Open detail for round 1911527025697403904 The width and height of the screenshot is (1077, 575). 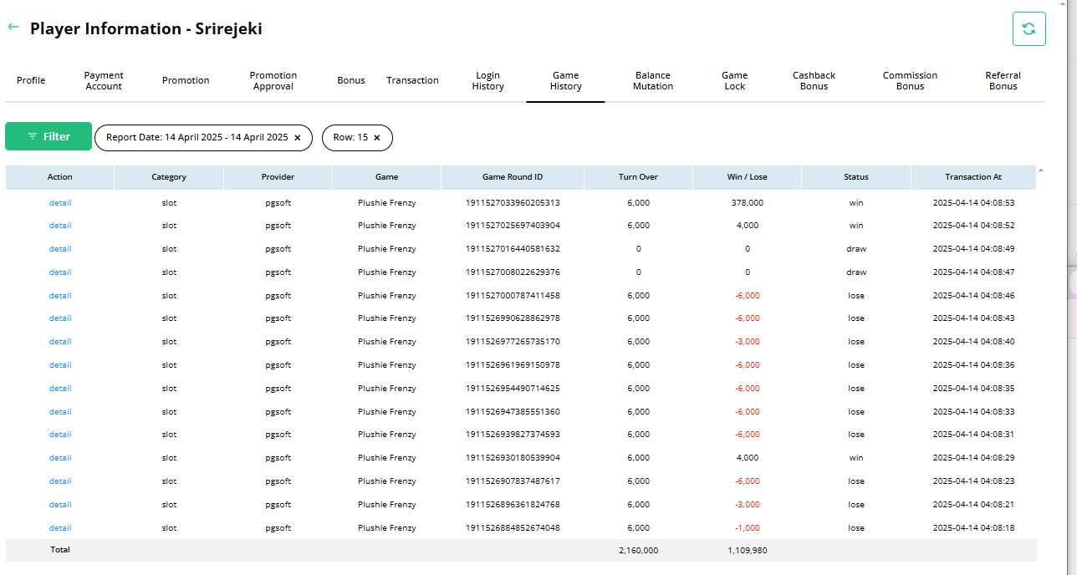click(60, 226)
